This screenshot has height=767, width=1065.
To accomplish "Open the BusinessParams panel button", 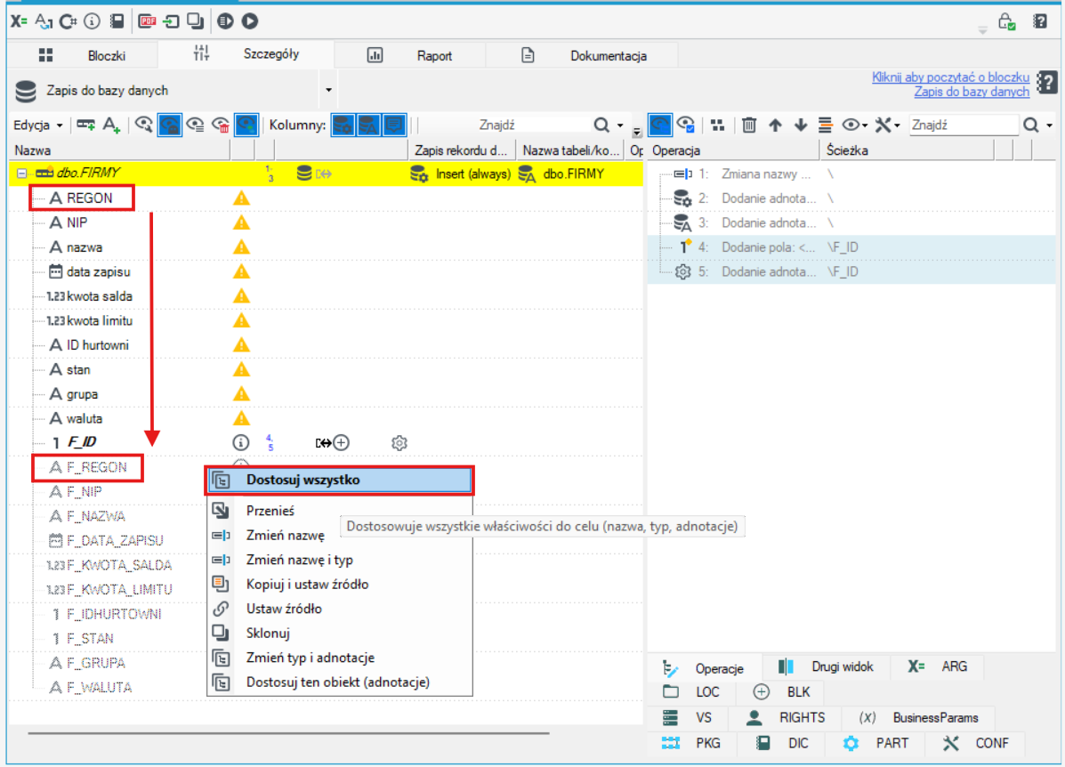I will tap(919, 718).
